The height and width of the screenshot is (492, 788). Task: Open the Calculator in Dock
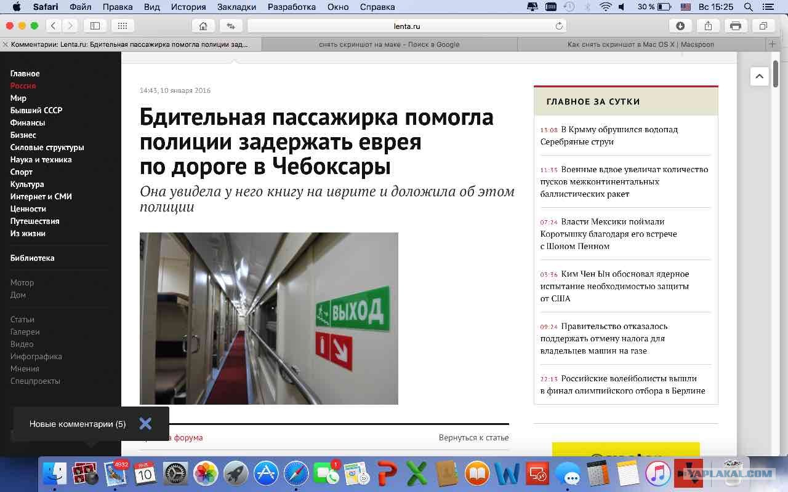[598, 473]
